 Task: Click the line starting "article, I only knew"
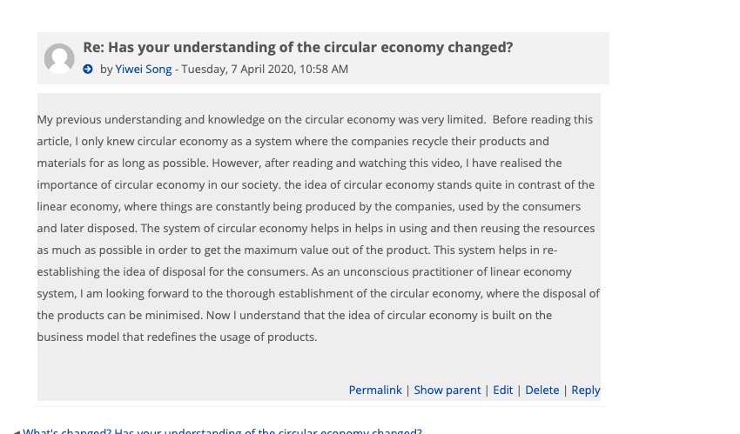click(293, 141)
